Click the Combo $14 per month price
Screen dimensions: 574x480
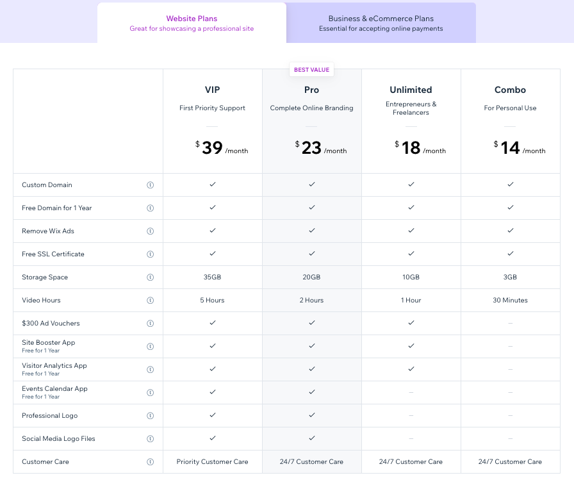(511, 147)
